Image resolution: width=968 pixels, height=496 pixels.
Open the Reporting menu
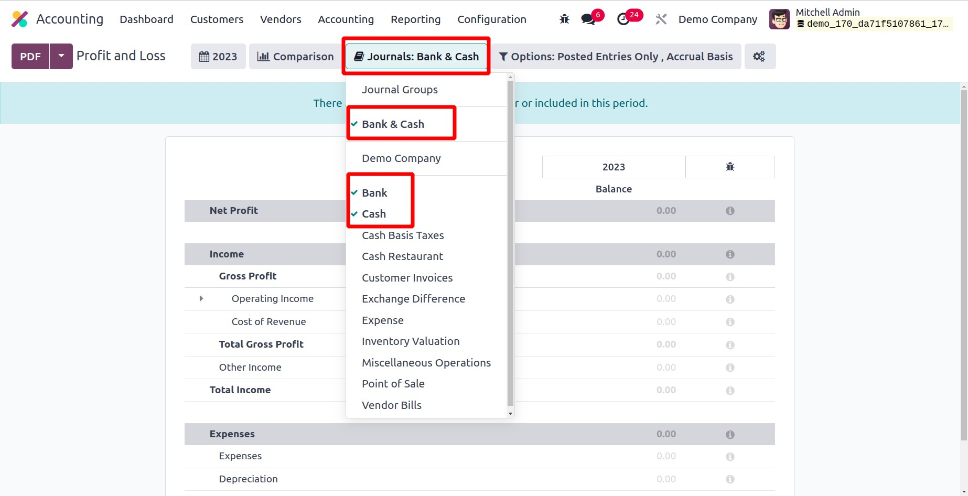coord(415,19)
